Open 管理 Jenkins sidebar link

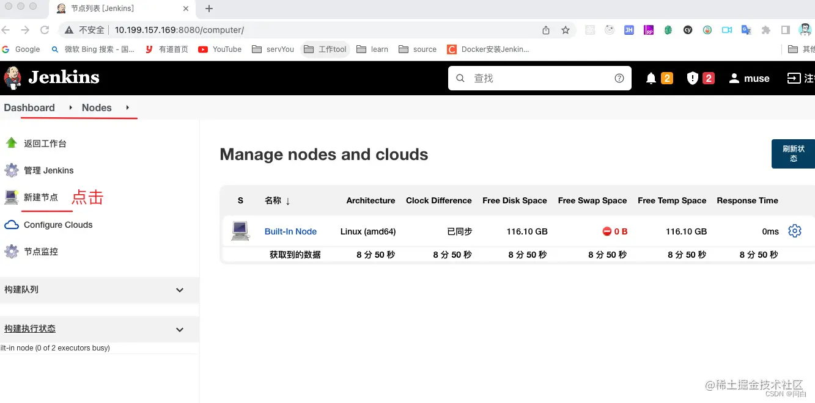click(x=48, y=170)
